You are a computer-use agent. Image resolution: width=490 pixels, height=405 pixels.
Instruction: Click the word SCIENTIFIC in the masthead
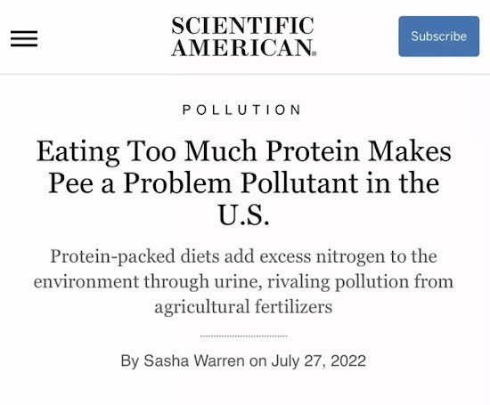(243, 26)
